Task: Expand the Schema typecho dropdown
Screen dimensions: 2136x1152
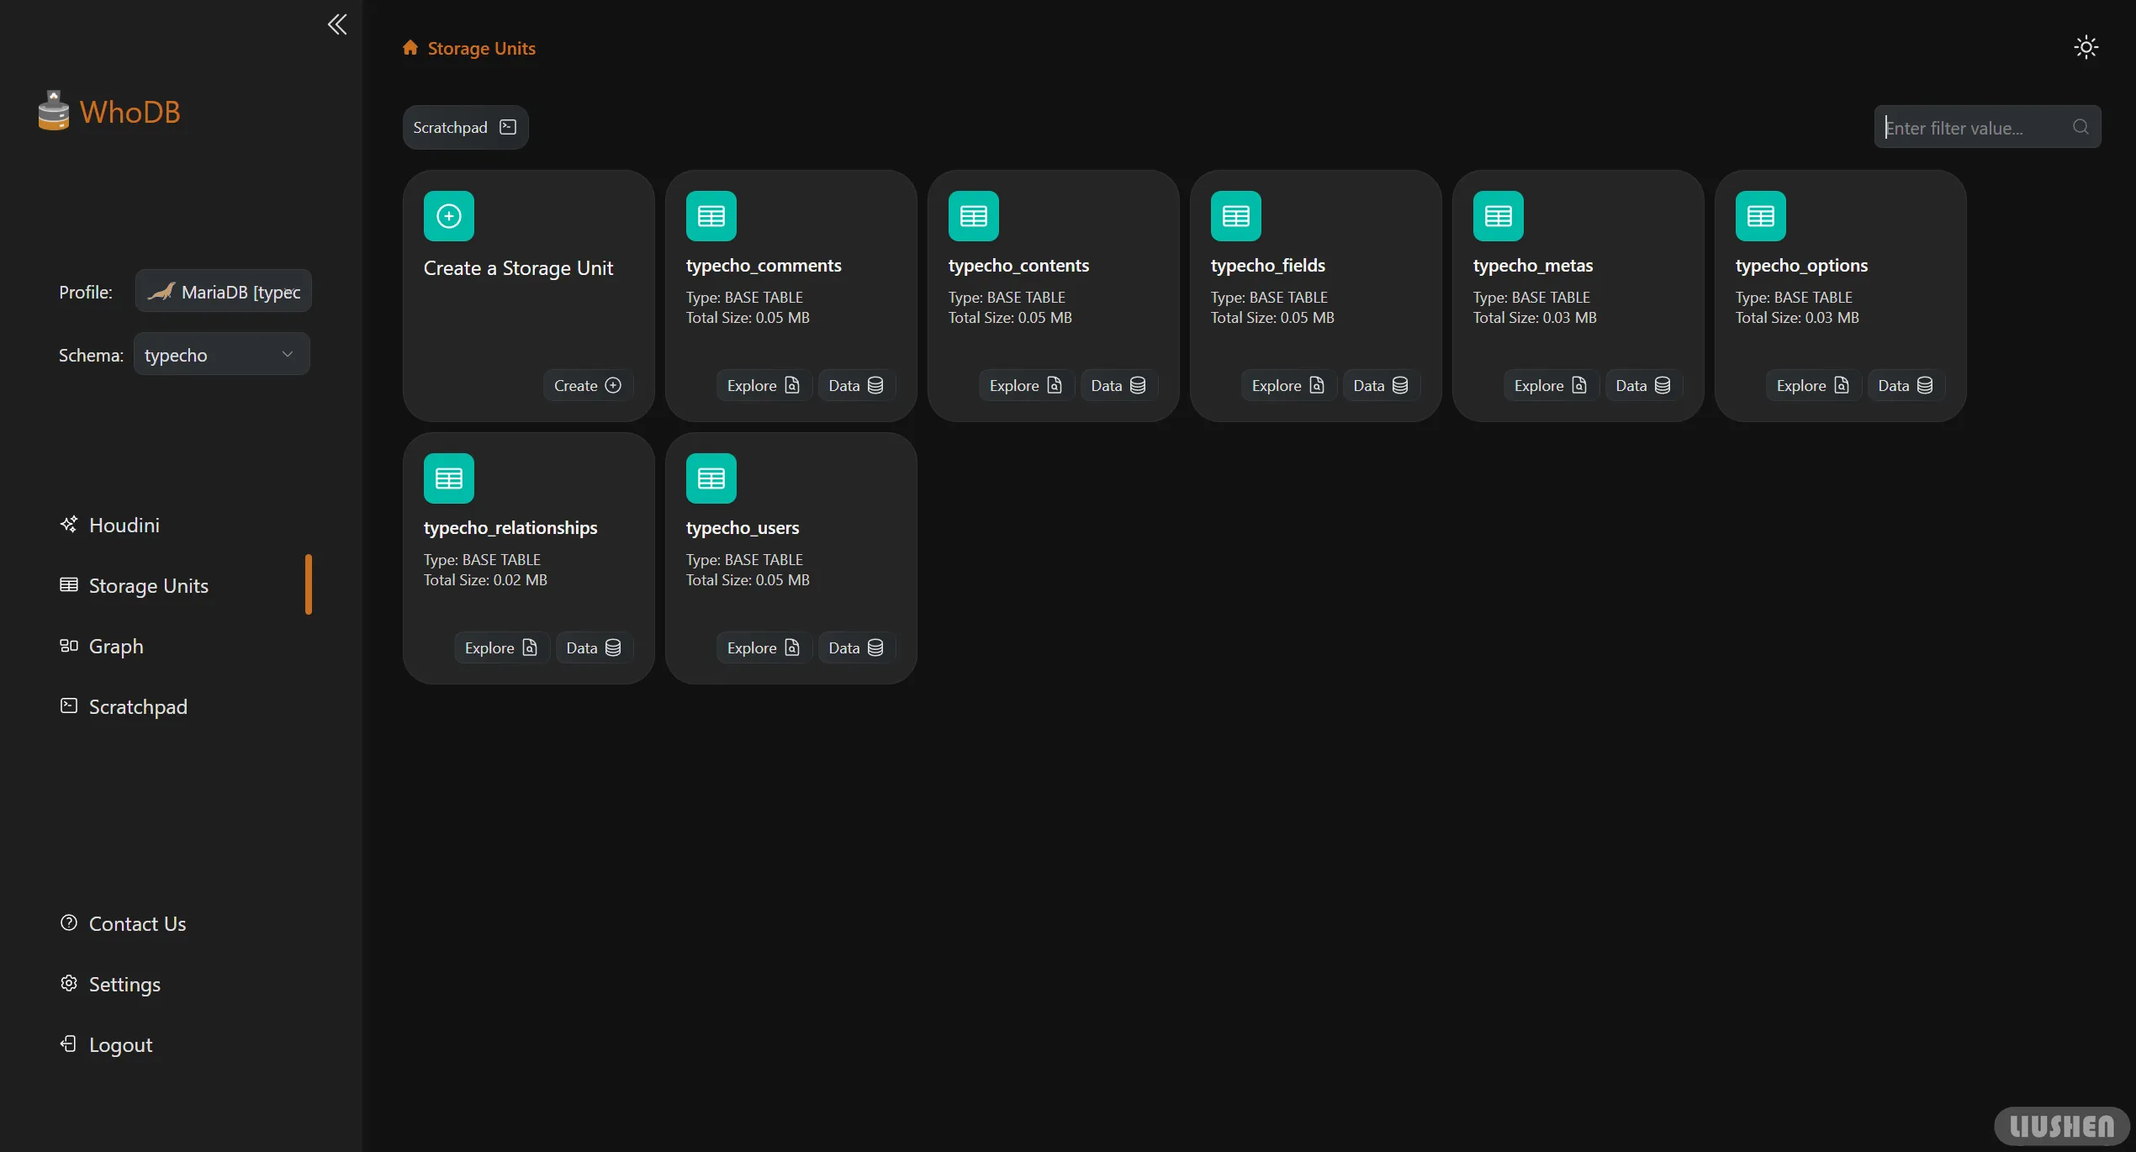Action: click(x=221, y=355)
